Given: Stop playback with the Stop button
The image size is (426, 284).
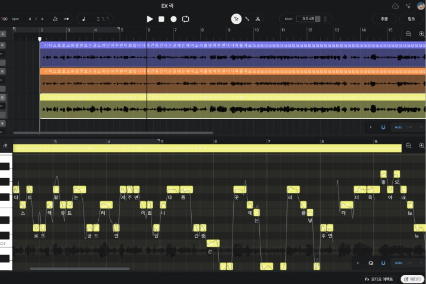Looking at the screenshot, I should 162,19.
